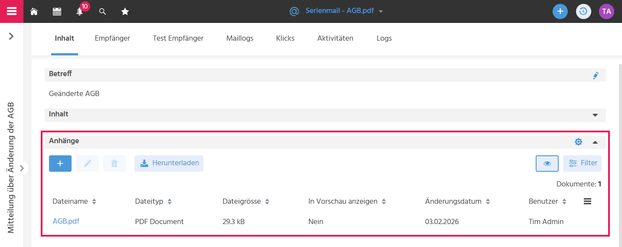Viewport: 622px width, 247px height.
Task: Open the Aktivitäten tab
Action: click(x=335, y=38)
